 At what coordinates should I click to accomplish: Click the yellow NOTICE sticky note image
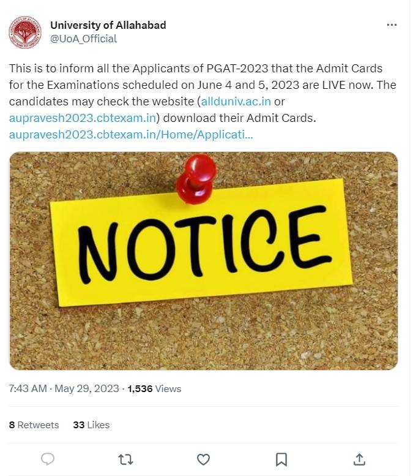202,245
